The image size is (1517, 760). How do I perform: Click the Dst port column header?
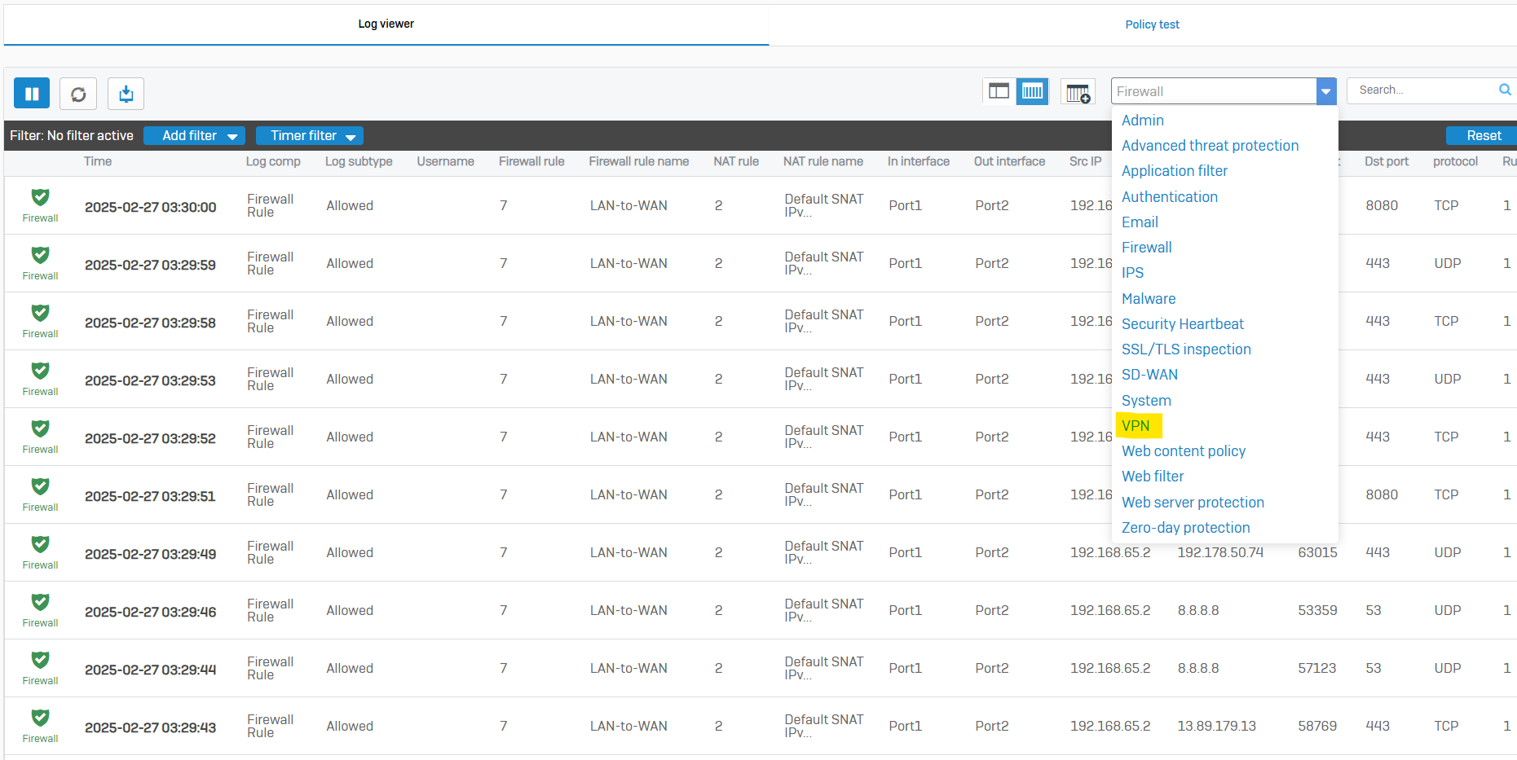click(1386, 161)
